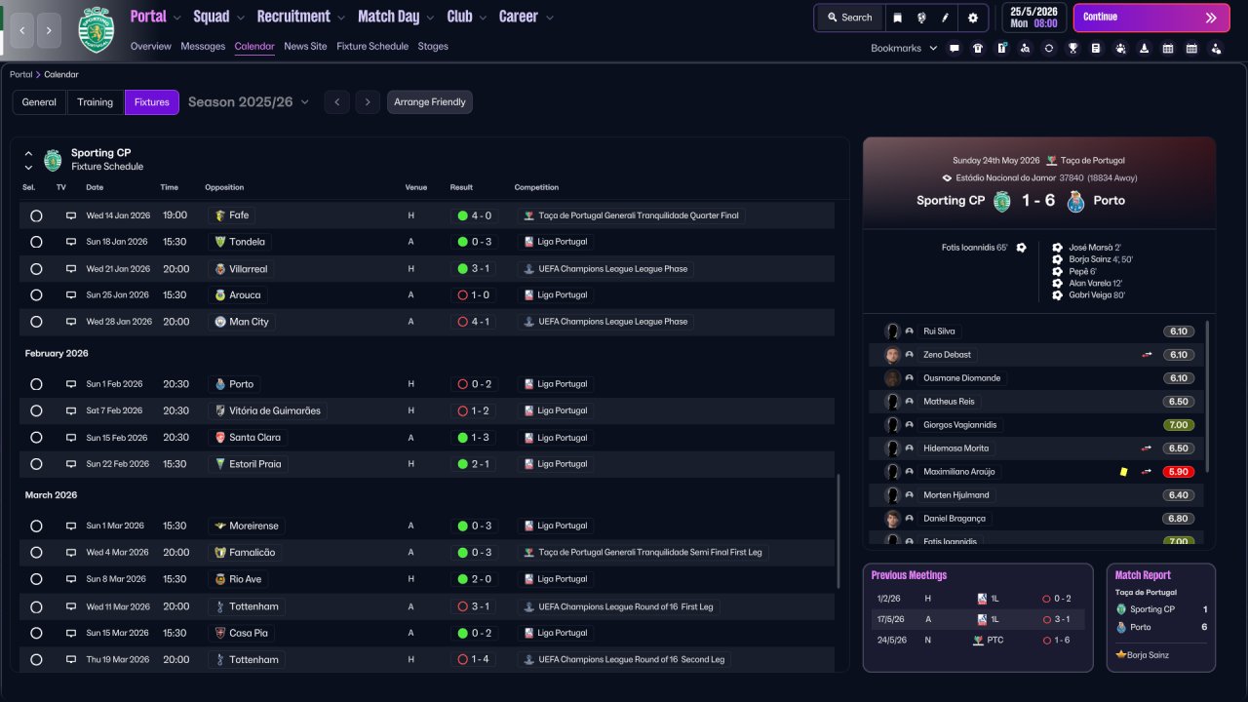This screenshot has height=702, width=1248.
Task: Expand the Recruitment menu chevron
Action: coord(340,18)
